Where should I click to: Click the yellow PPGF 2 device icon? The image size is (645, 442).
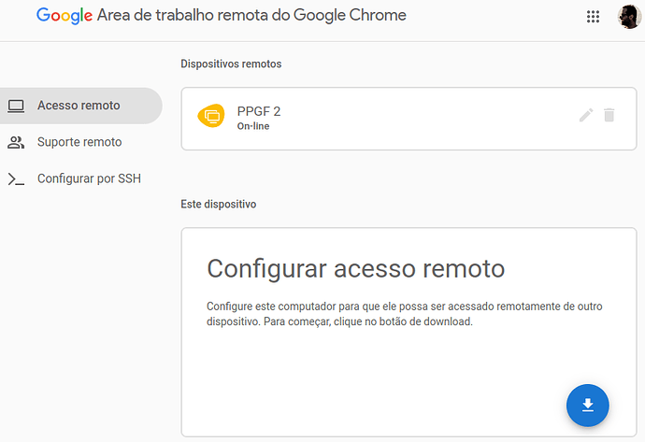(x=211, y=116)
